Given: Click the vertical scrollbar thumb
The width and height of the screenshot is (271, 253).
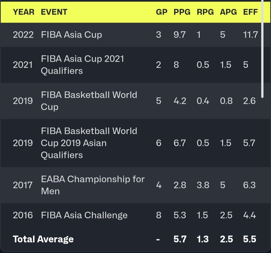Looking at the screenshot, I should pos(262,50).
